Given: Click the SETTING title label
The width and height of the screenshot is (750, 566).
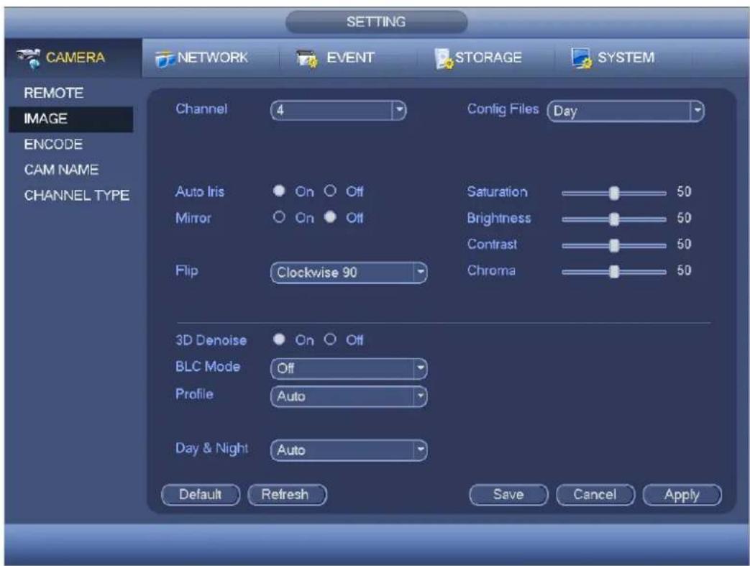Looking at the screenshot, I should tap(376, 22).
